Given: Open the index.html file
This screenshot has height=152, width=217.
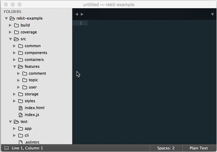Looking at the screenshot, I should pyautogui.click(x=35, y=108).
